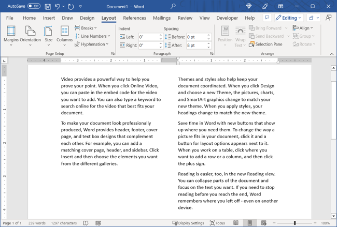Click the Save icon in the title bar
The height and width of the screenshot is (227, 337).
pos(48,6)
